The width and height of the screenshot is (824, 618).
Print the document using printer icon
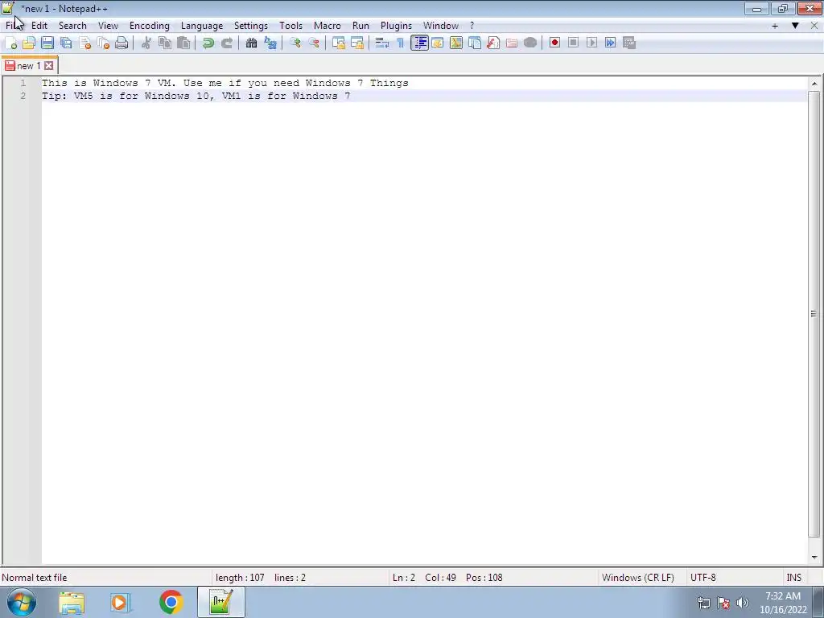122,43
